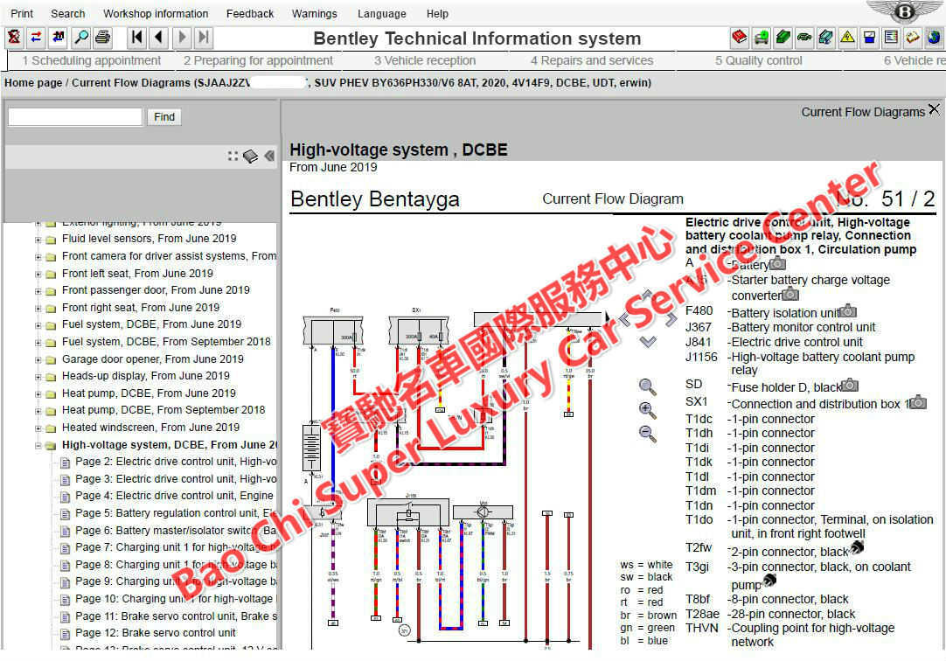The image size is (946, 661).
Task: Click the yellow note card icon
Action: tap(913, 38)
